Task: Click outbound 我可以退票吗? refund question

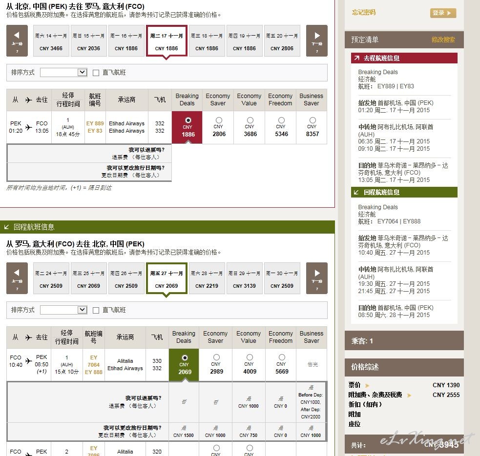Action: [146, 150]
